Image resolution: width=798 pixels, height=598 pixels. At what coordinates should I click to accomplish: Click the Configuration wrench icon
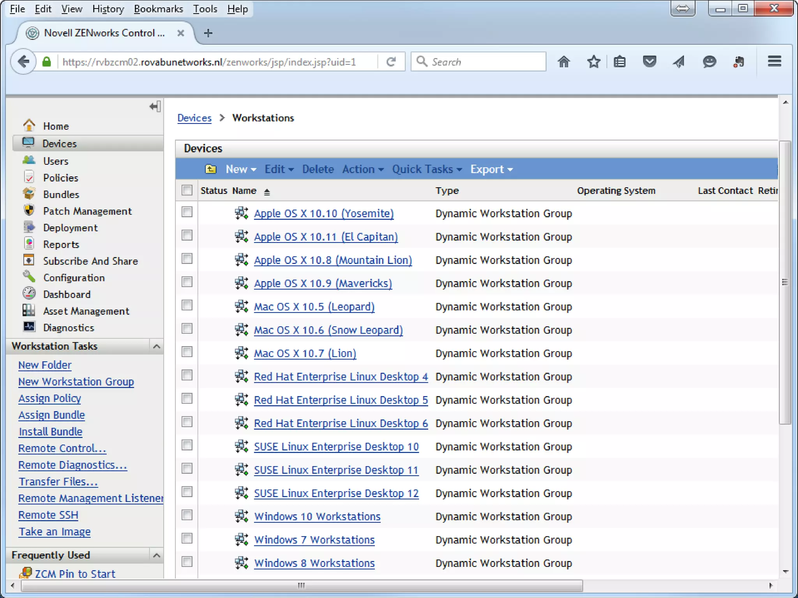[x=29, y=277]
